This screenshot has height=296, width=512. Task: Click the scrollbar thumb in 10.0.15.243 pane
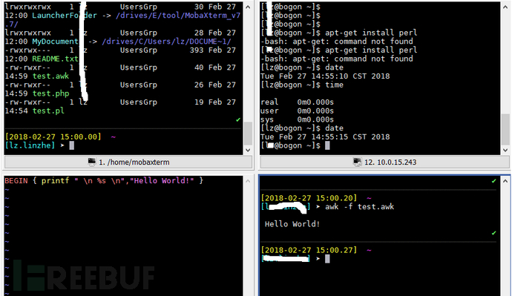[505, 130]
